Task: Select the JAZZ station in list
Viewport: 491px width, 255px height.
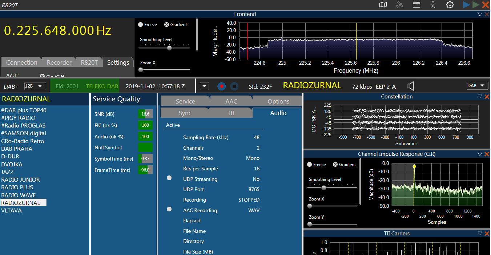Action: (x=7, y=172)
